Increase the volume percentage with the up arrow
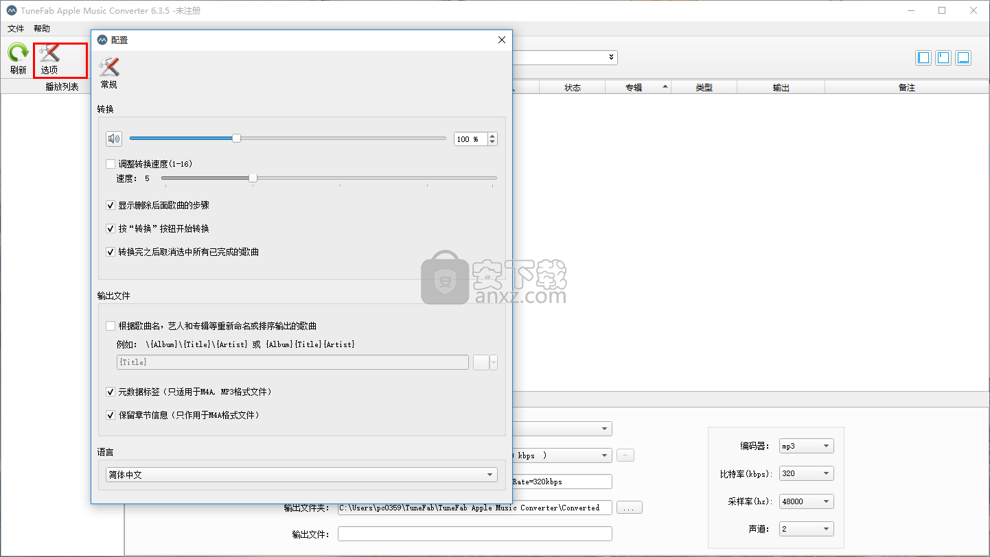Image resolution: width=990 pixels, height=557 pixels. pyautogui.click(x=492, y=135)
